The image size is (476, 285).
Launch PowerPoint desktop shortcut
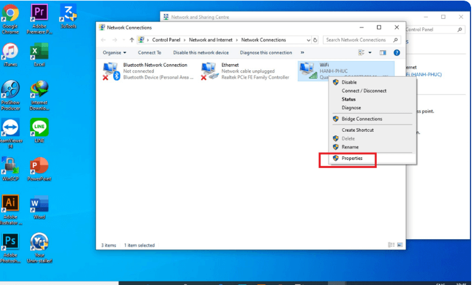[39, 169]
